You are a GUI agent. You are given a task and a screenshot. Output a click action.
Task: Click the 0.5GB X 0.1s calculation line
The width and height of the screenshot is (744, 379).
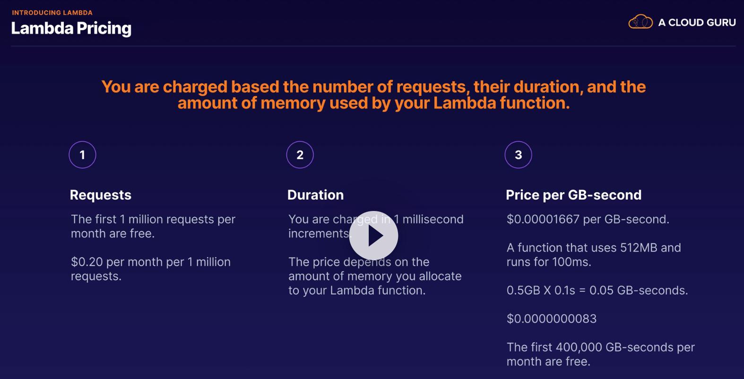coord(597,290)
